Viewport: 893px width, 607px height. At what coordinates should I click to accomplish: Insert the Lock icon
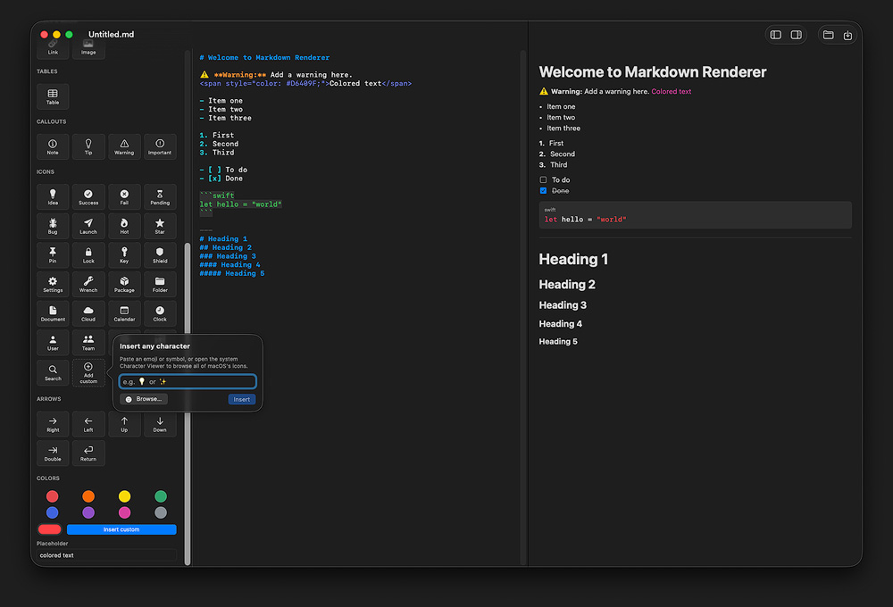tap(88, 255)
